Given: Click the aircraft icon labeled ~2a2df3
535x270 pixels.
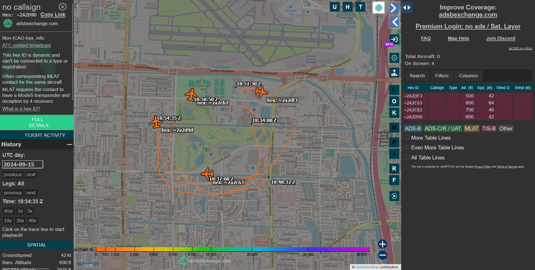Looking at the screenshot, I should tap(261, 92).
